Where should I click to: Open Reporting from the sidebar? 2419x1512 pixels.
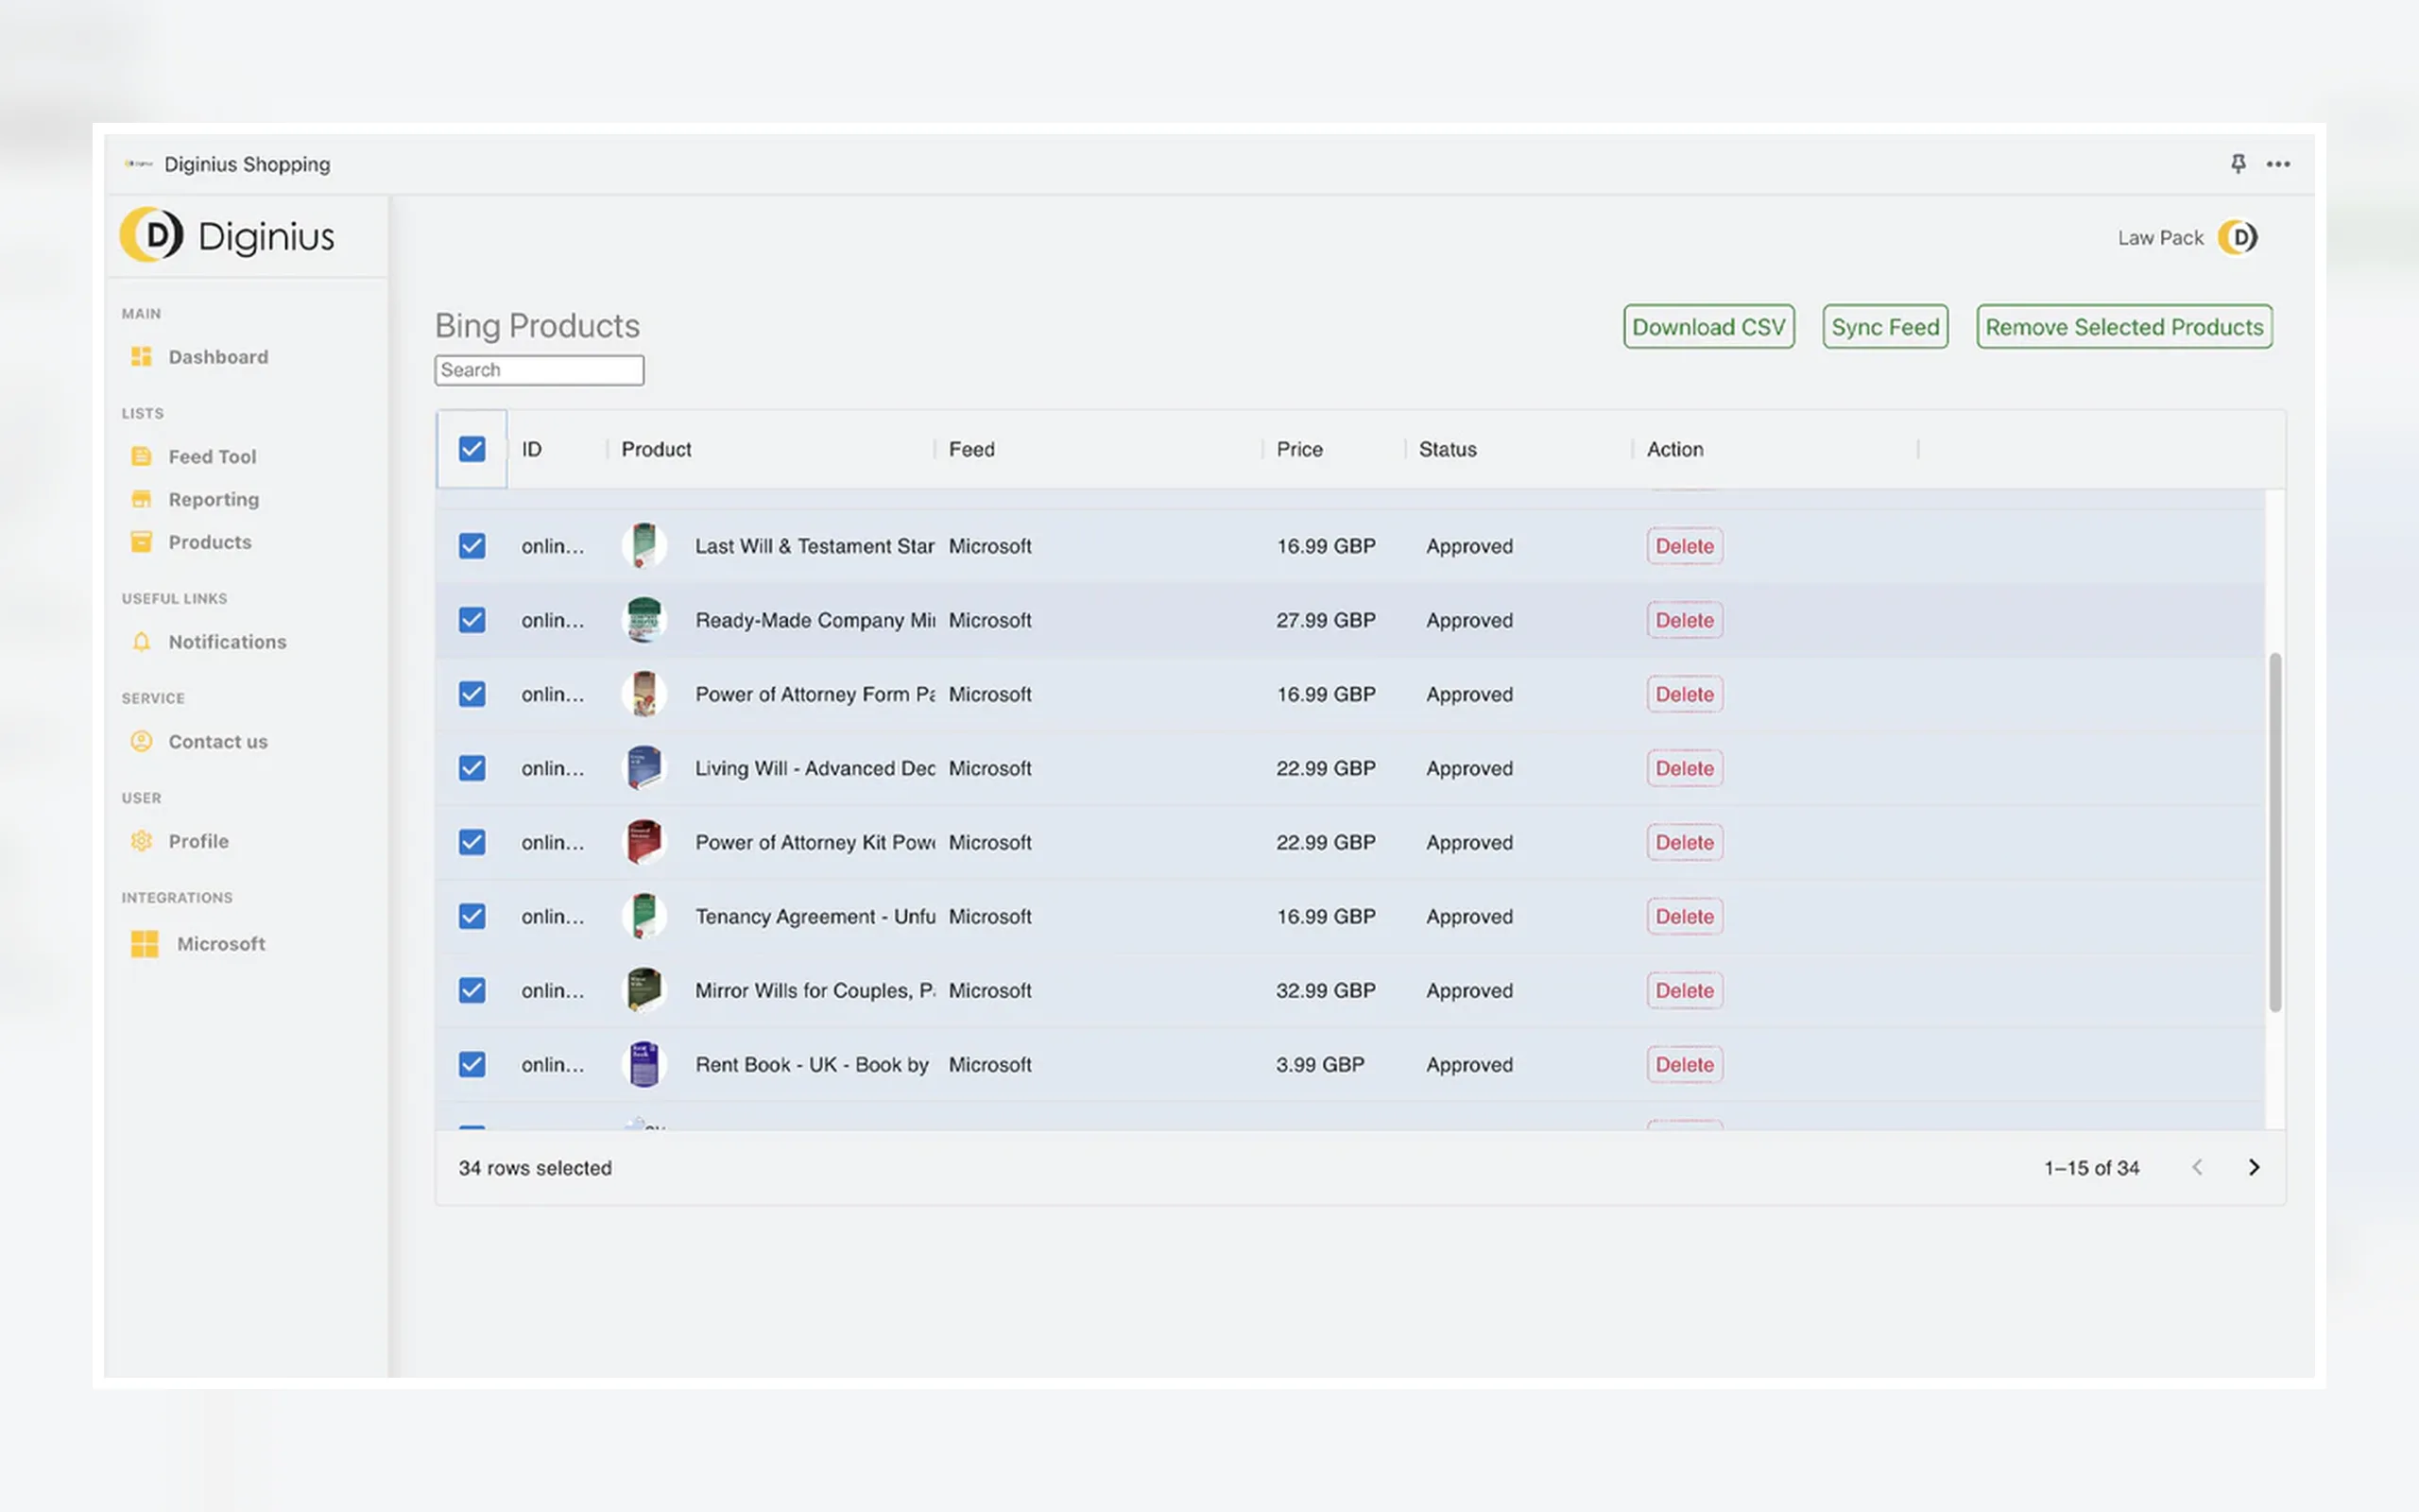tap(214, 499)
